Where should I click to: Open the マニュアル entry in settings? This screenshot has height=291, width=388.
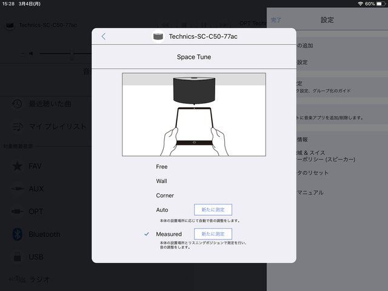(312, 192)
